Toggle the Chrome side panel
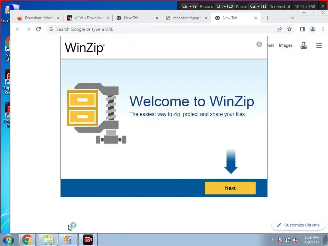Image resolution: width=328 pixels, height=246 pixels. click(x=302, y=29)
